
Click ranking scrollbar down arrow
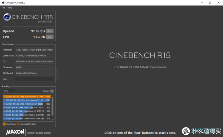point(52,119)
